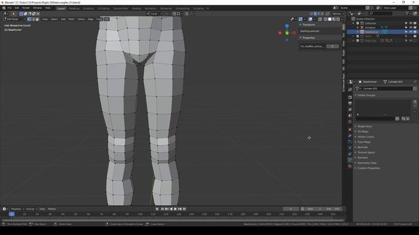Expand the Armature tree item

coord(357,27)
